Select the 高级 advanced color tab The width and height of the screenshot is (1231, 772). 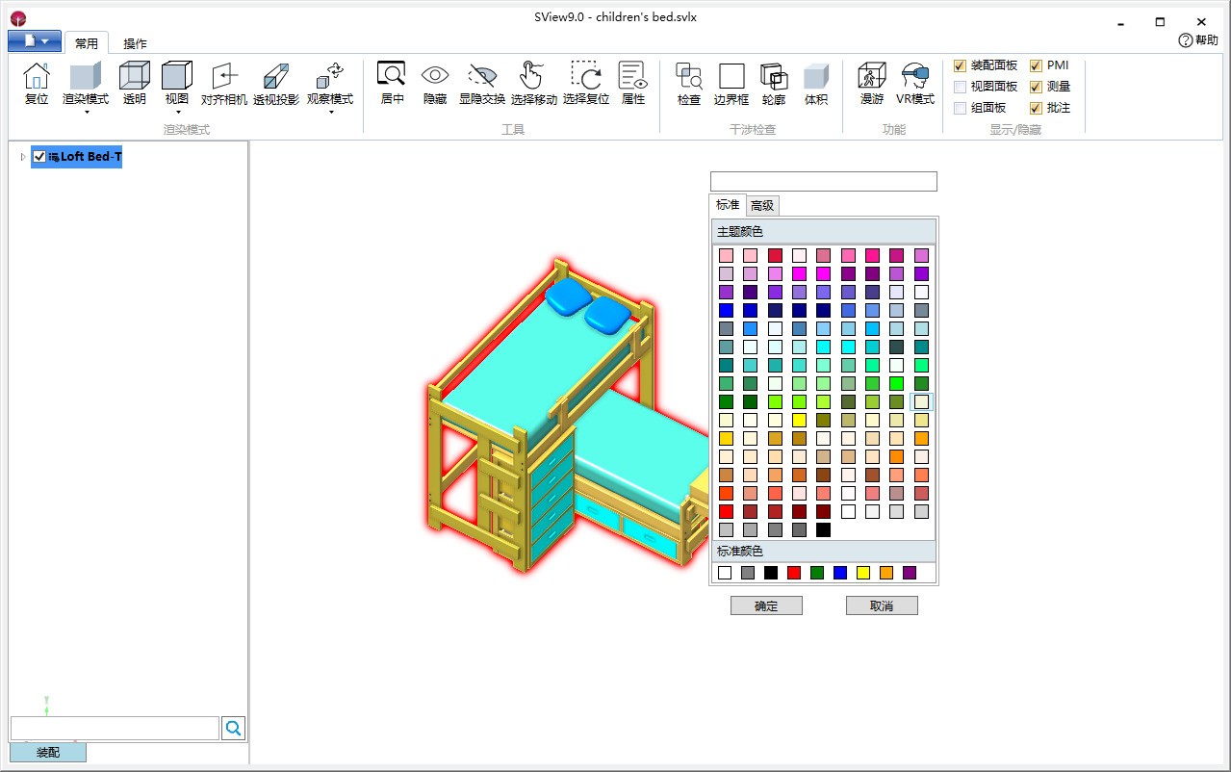click(x=762, y=205)
